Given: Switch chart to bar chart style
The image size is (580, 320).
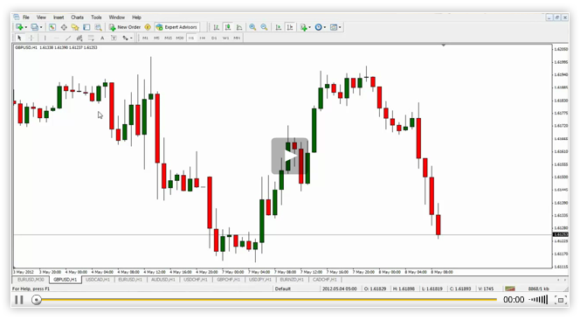Looking at the screenshot, I should [217, 27].
